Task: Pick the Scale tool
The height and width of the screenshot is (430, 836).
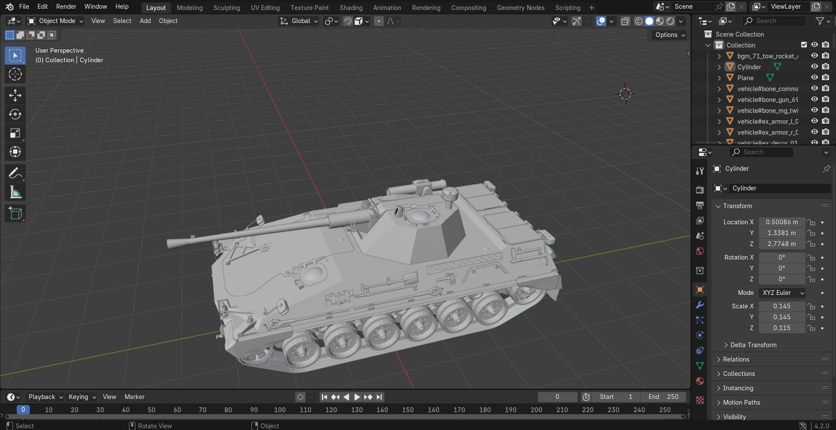Action: [15, 133]
